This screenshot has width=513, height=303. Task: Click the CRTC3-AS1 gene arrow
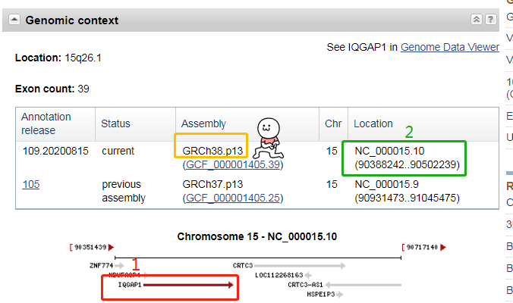[x=367, y=286]
